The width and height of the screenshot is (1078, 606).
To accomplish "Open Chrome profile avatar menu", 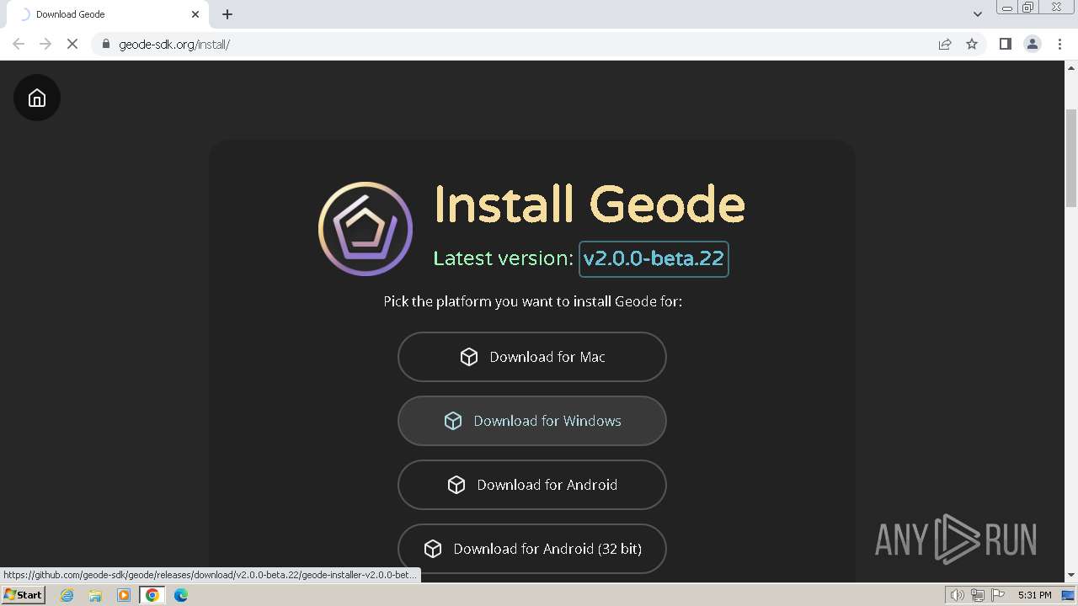I will [1032, 44].
